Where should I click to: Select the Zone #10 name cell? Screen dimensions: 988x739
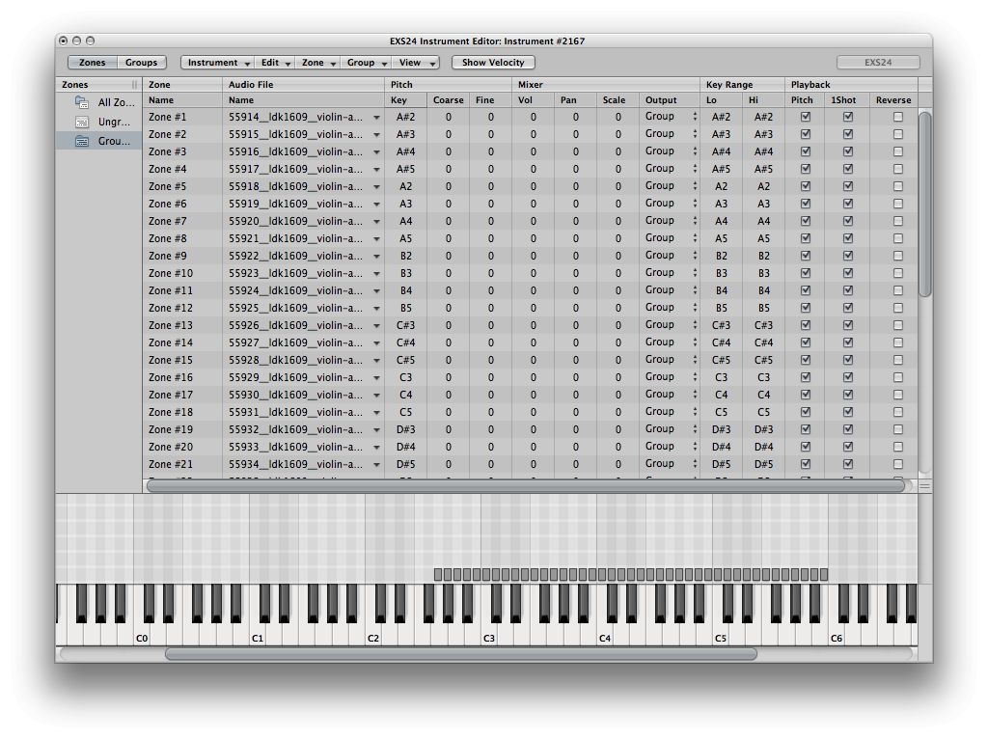182,273
